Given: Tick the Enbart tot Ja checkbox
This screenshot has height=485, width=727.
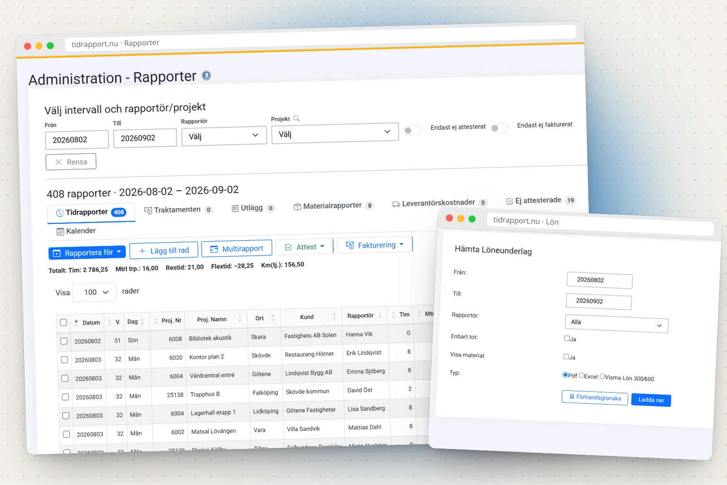Looking at the screenshot, I should 567,338.
